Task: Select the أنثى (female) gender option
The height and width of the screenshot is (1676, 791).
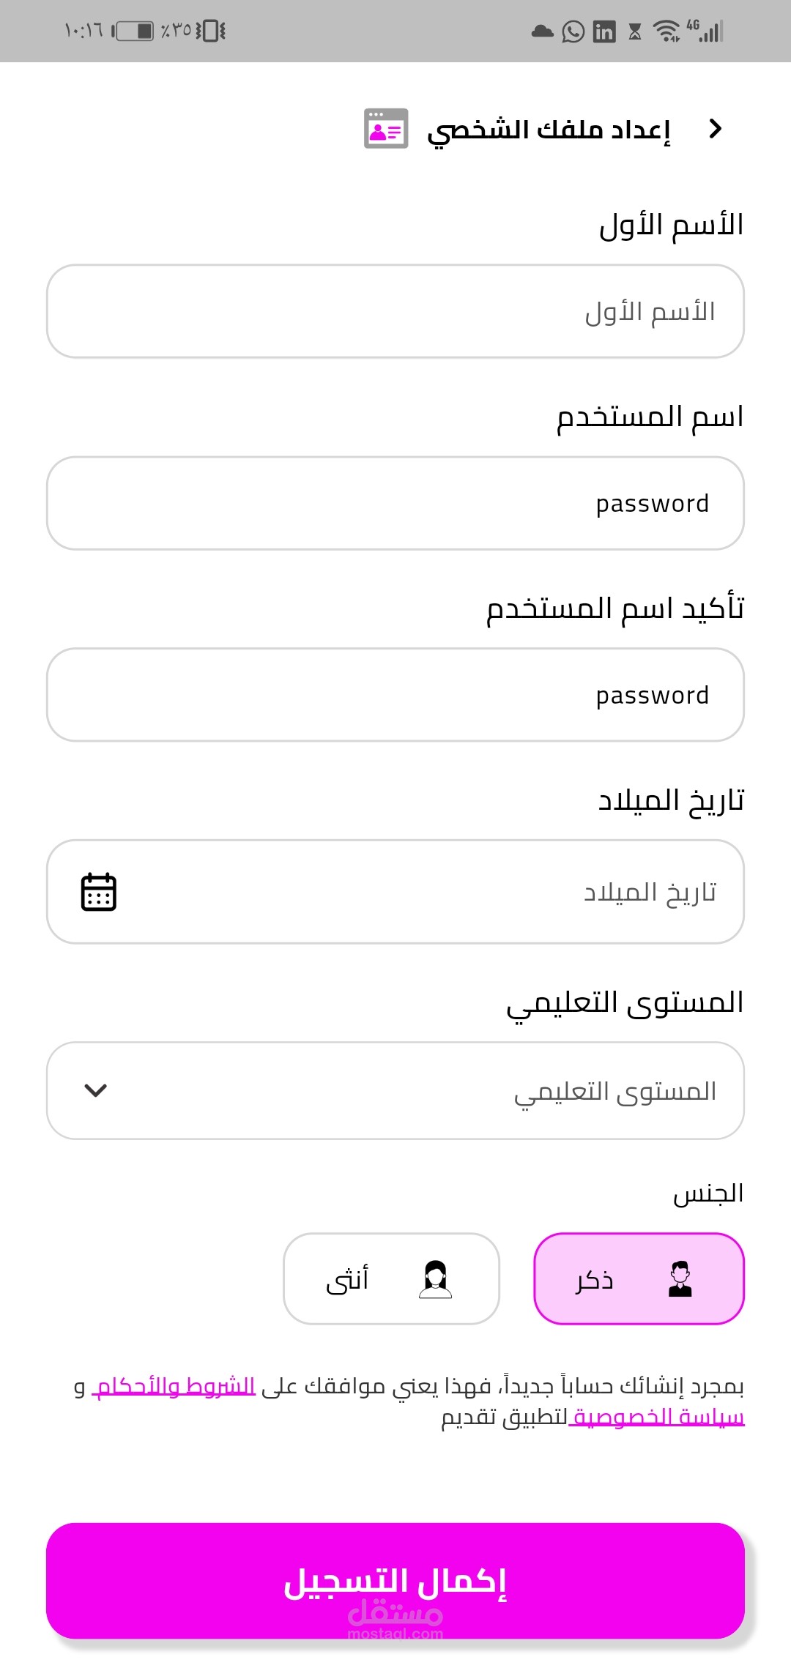Action: 391,1279
